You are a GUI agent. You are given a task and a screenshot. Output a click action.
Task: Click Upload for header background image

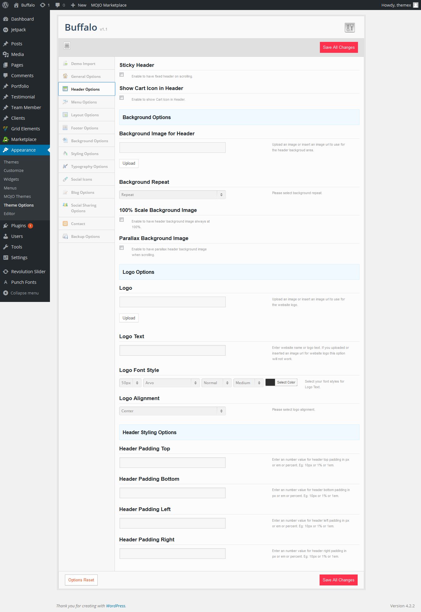click(x=129, y=163)
